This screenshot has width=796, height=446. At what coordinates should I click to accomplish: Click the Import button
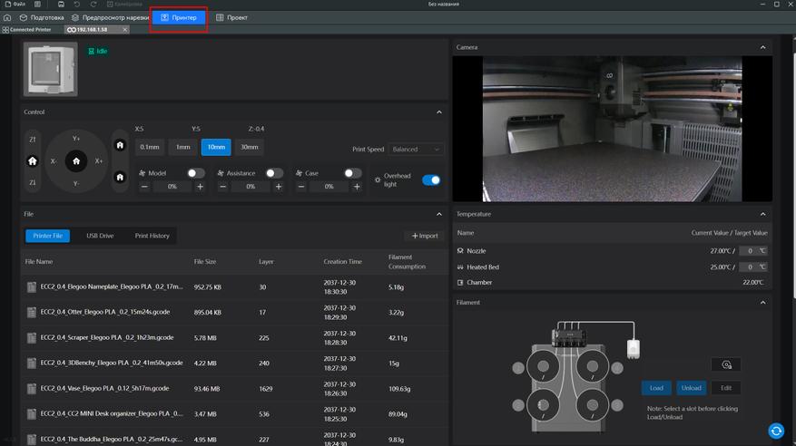tap(425, 236)
